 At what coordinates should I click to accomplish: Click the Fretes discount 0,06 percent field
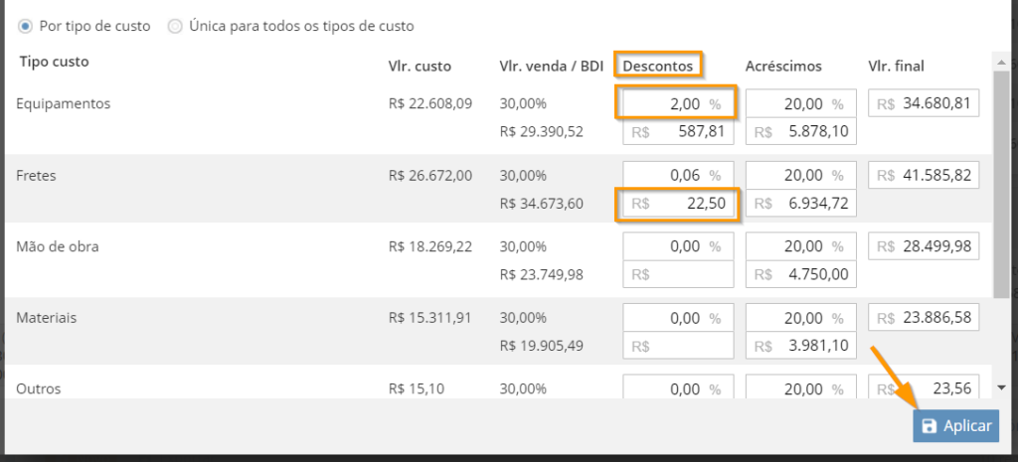pos(678,175)
